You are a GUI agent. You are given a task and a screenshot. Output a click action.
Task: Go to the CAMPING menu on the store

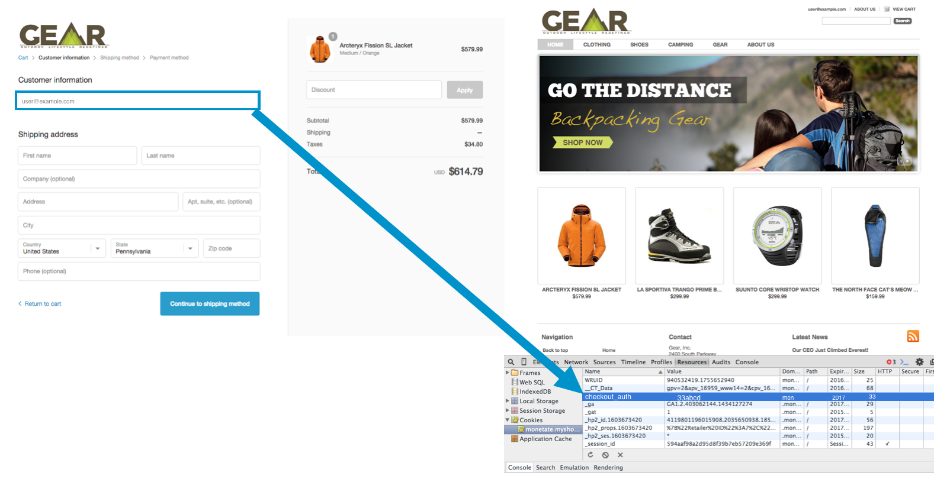(681, 44)
